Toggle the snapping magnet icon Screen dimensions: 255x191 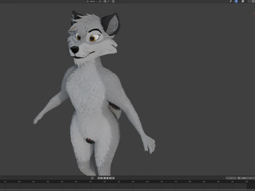point(105,1)
